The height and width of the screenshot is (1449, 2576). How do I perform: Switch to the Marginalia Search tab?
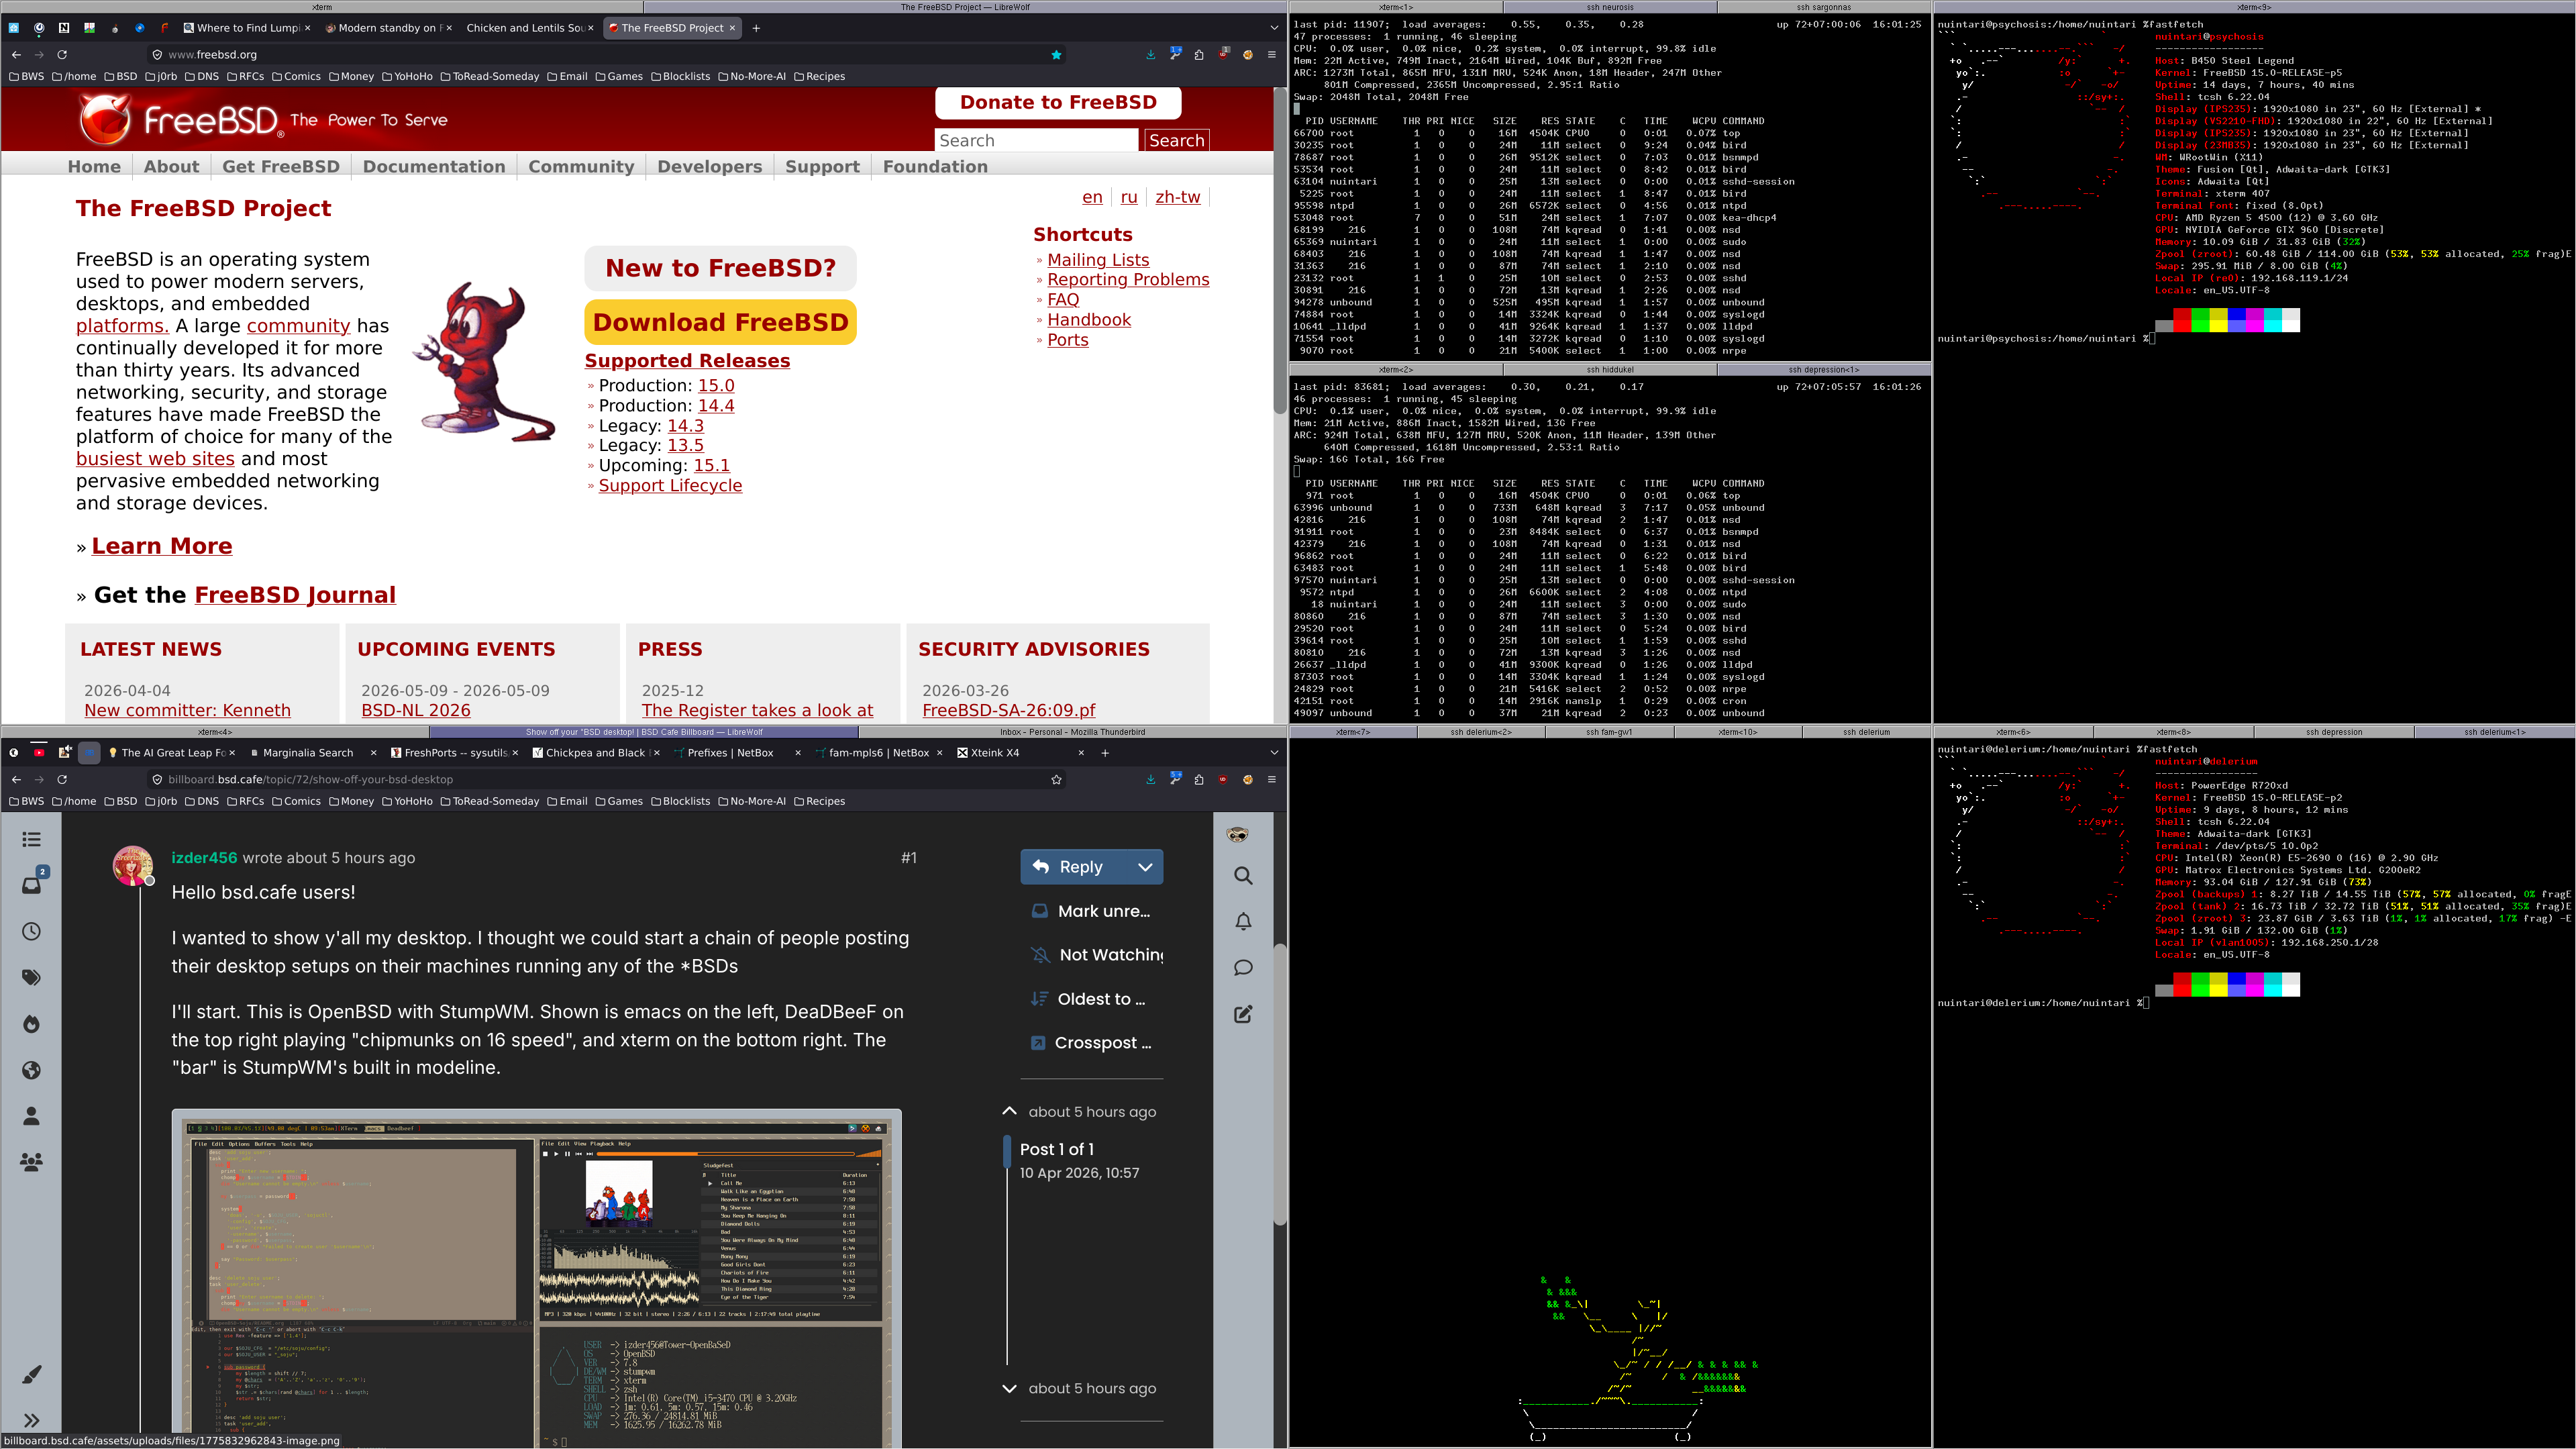point(307,753)
